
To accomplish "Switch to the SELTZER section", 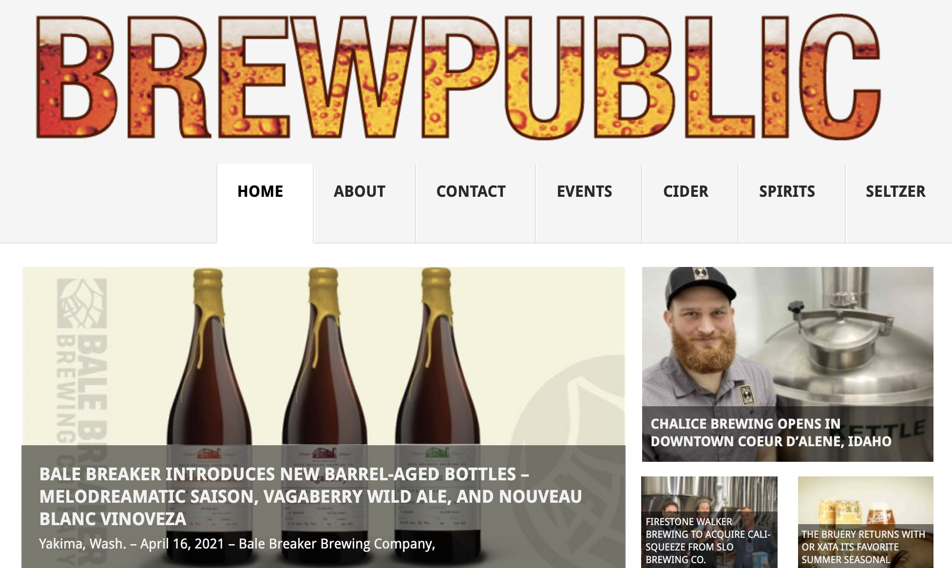I will click(x=895, y=191).
